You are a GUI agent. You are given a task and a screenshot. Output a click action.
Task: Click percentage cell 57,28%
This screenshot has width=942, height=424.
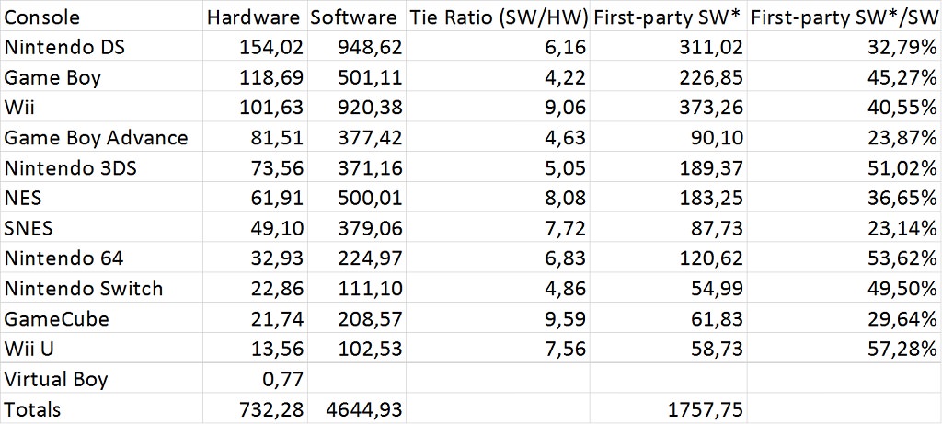pyautogui.click(x=844, y=348)
